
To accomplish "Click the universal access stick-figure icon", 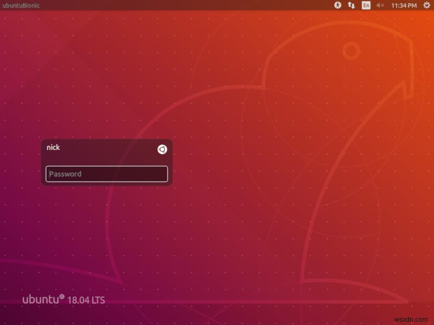I will point(337,5).
